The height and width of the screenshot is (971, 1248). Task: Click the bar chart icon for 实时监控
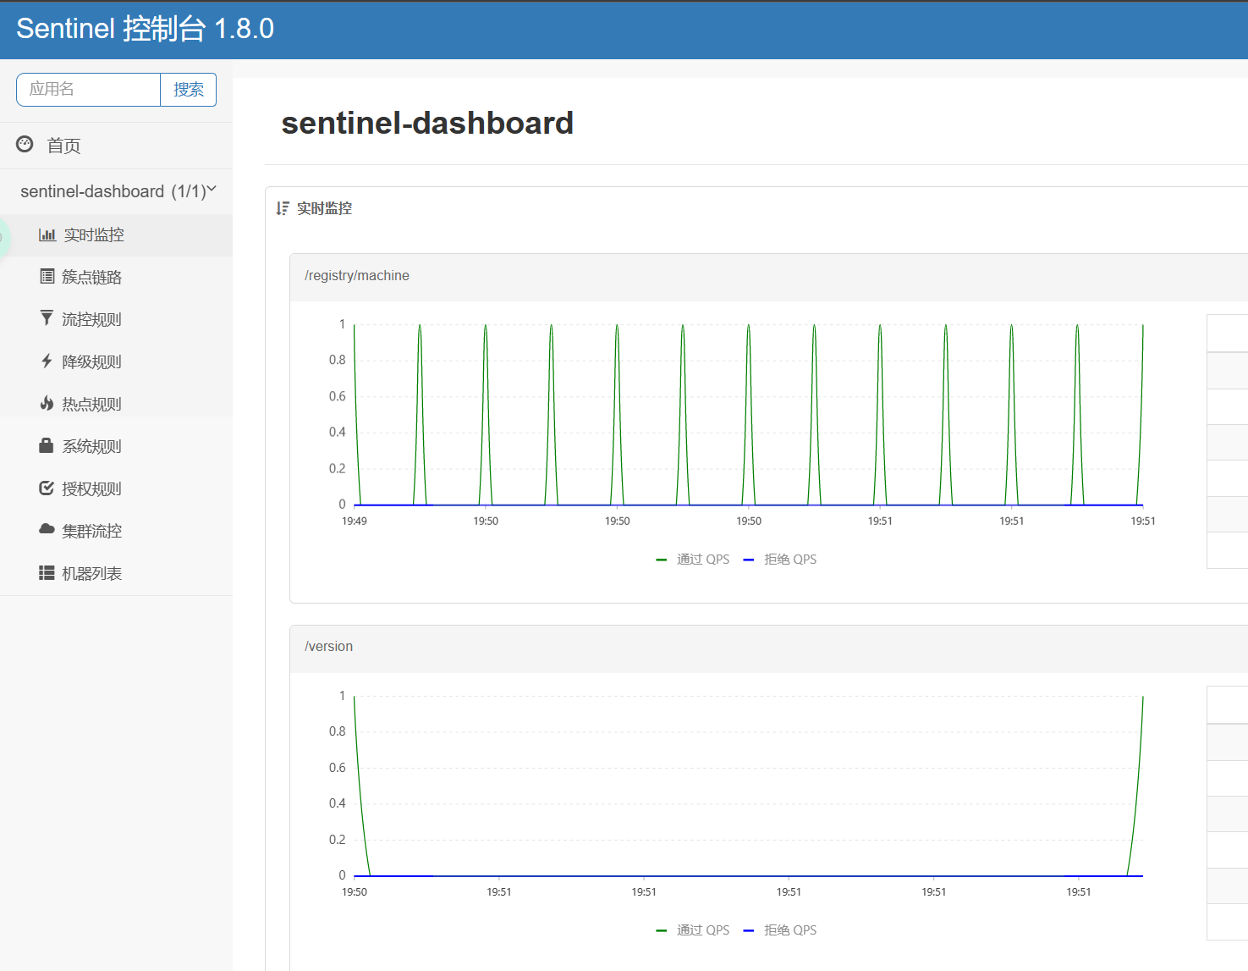coord(47,234)
